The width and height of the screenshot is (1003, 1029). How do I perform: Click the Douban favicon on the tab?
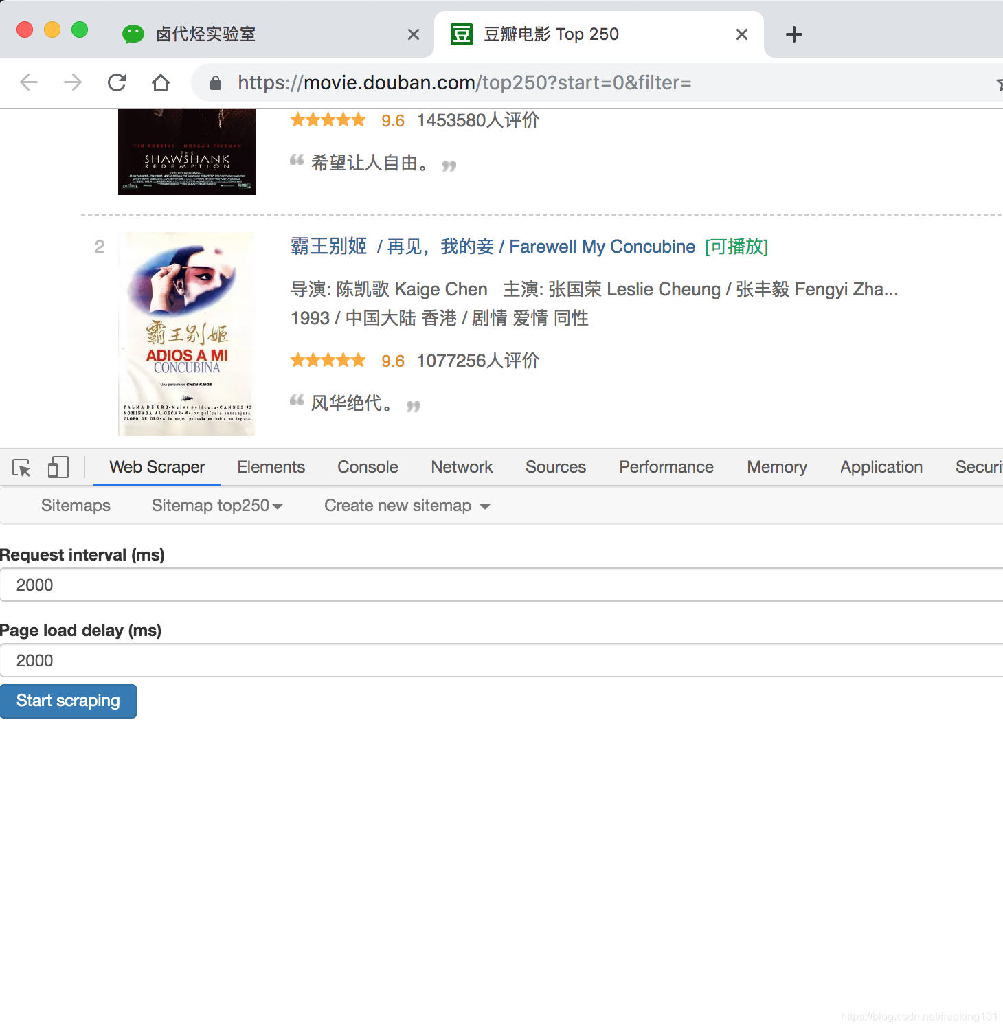click(x=461, y=34)
